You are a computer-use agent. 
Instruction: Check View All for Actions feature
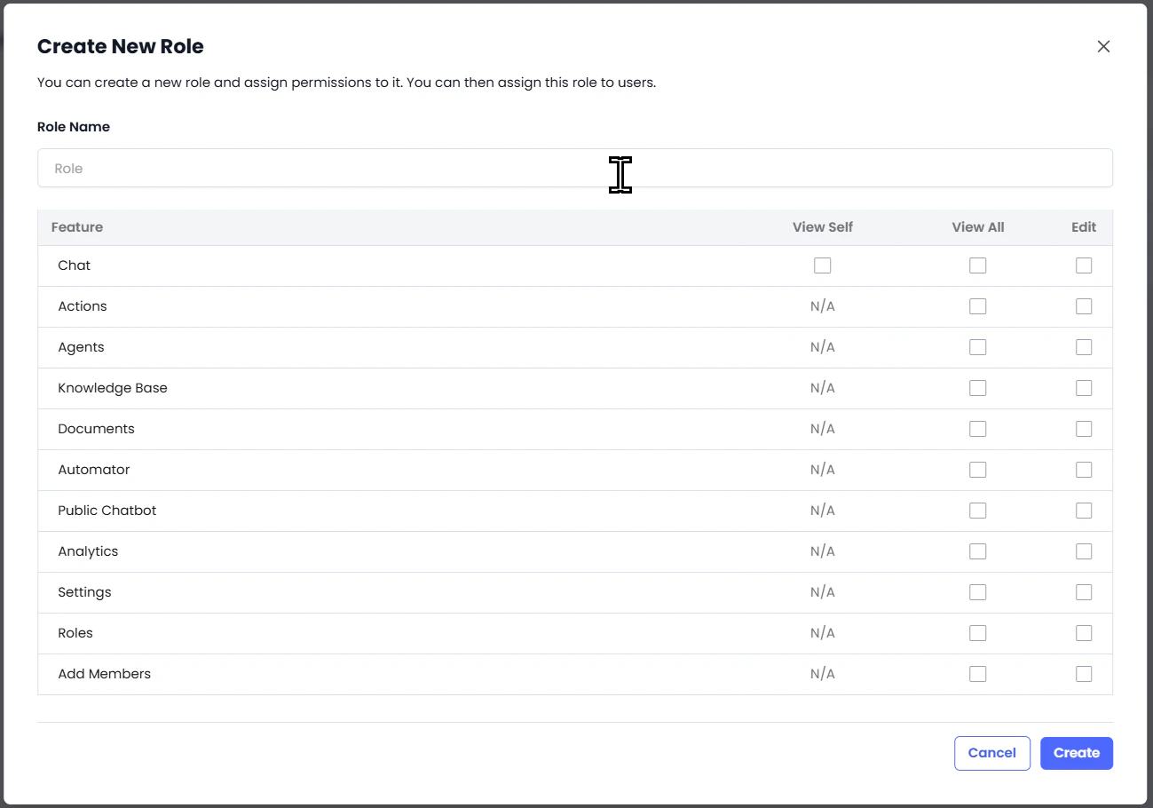point(977,306)
